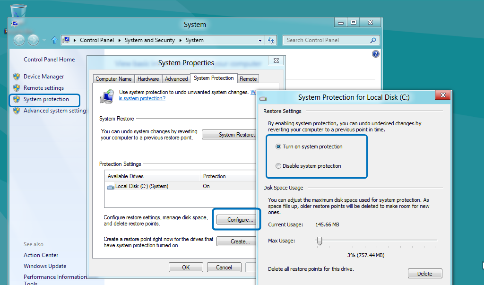Close System Protection for Local Disk dialog
The image size is (484, 285).
442,95
